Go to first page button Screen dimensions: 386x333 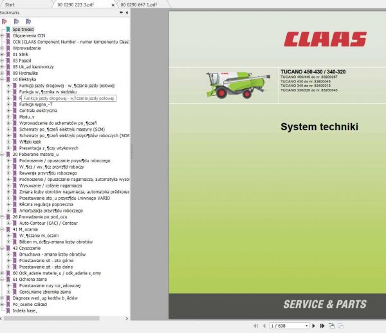(256, 326)
